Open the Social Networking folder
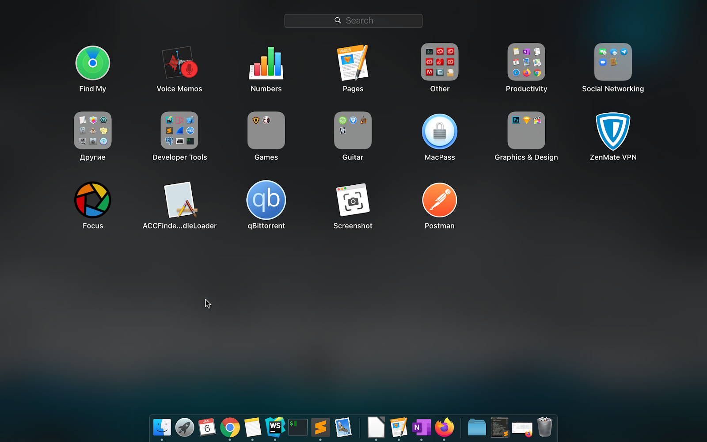 613,62
